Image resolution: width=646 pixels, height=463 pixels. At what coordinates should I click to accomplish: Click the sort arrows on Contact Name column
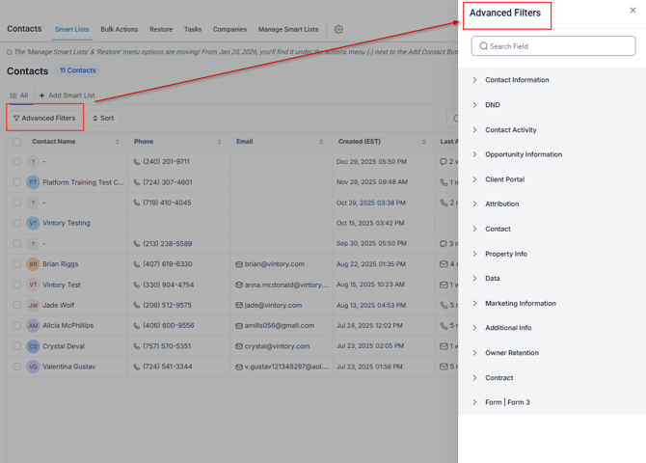click(118, 142)
